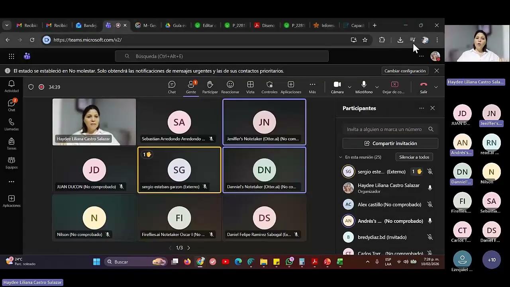Switch to the Bandej browser tab

click(x=87, y=26)
